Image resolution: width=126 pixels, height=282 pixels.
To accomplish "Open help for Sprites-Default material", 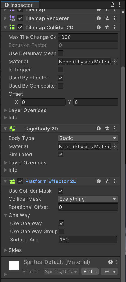I will pyautogui.click(x=110, y=262).
